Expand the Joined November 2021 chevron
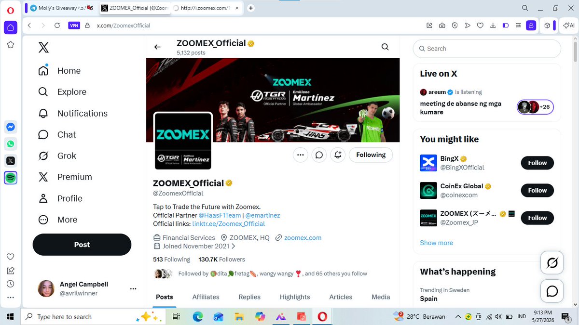 pos(234,246)
